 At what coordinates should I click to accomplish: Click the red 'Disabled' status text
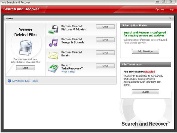tap(149, 72)
